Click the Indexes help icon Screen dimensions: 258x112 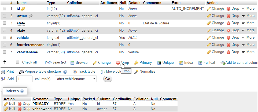(22, 91)
